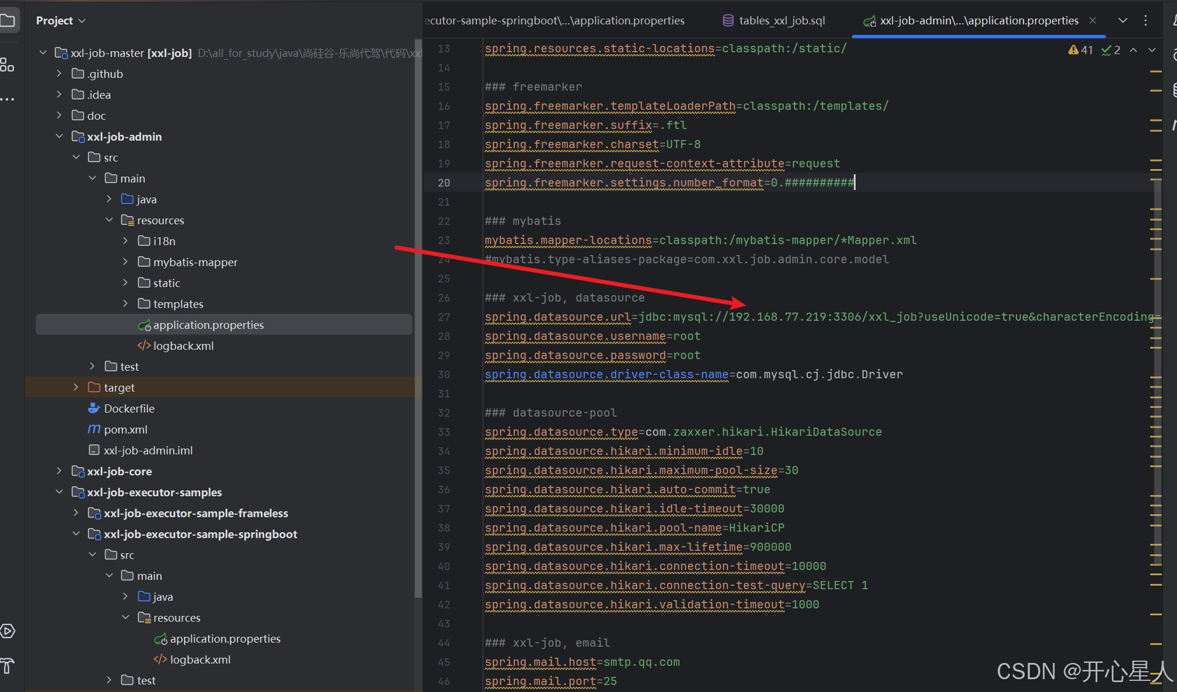The image size is (1177, 692).
Task: Open logback.xml under xxl-job-admin resources
Action: pos(183,346)
